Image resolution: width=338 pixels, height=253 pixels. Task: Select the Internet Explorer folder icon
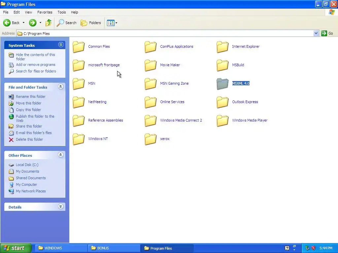click(x=222, y=47)
